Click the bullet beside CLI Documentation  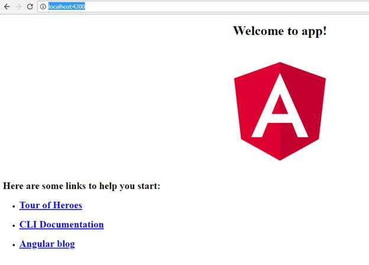14,226
